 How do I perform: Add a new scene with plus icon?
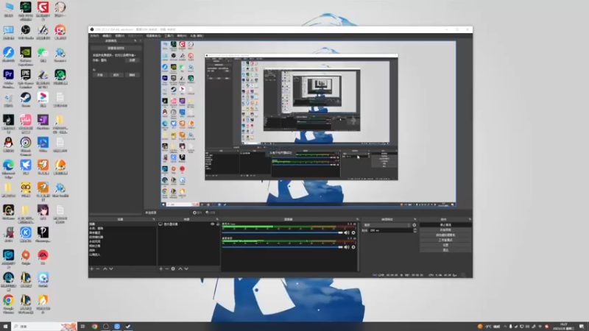point(91,268)
